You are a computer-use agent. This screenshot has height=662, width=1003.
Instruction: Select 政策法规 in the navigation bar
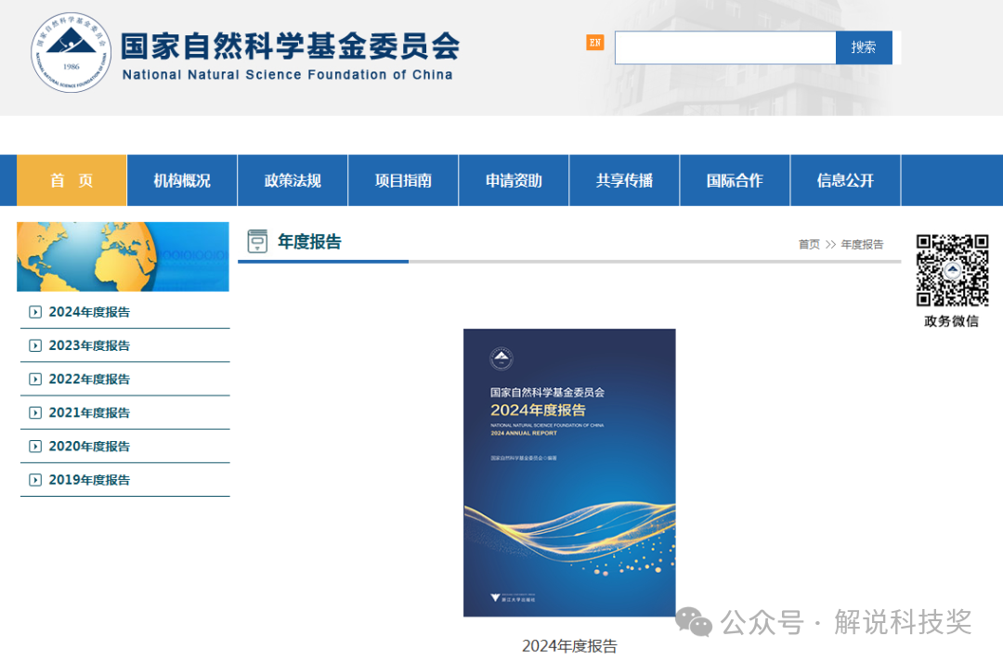293,180
